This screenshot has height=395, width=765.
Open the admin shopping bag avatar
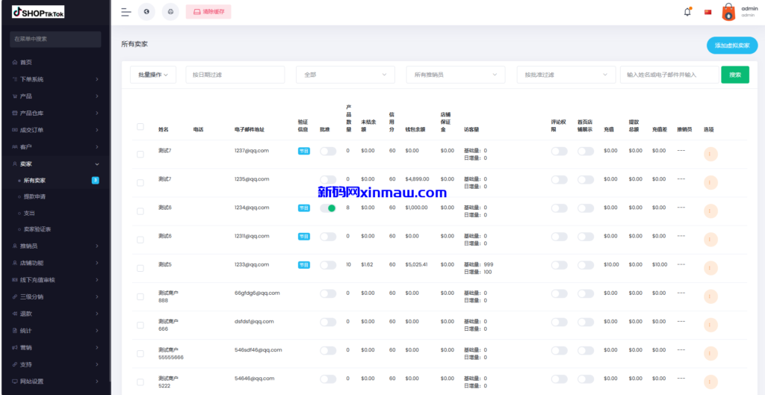pos(728,12)
